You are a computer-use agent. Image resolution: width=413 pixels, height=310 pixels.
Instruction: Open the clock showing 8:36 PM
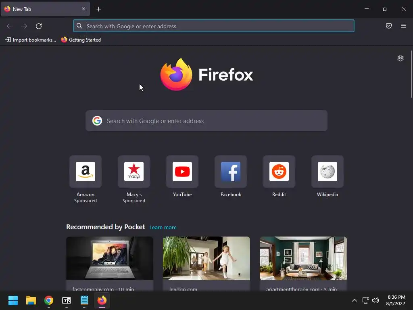coord(396,300)
